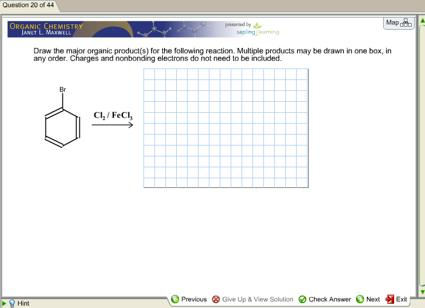Click the bromobenzene reactant structure
This screenshot has height=308, width=425.
tap(62, 117)
